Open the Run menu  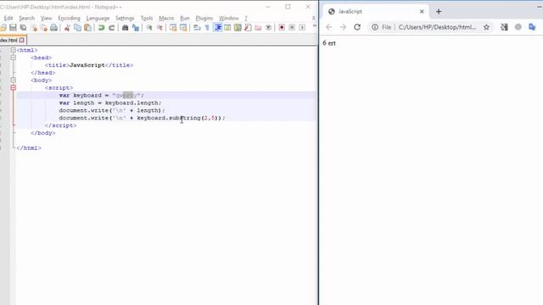click(185, 19)
